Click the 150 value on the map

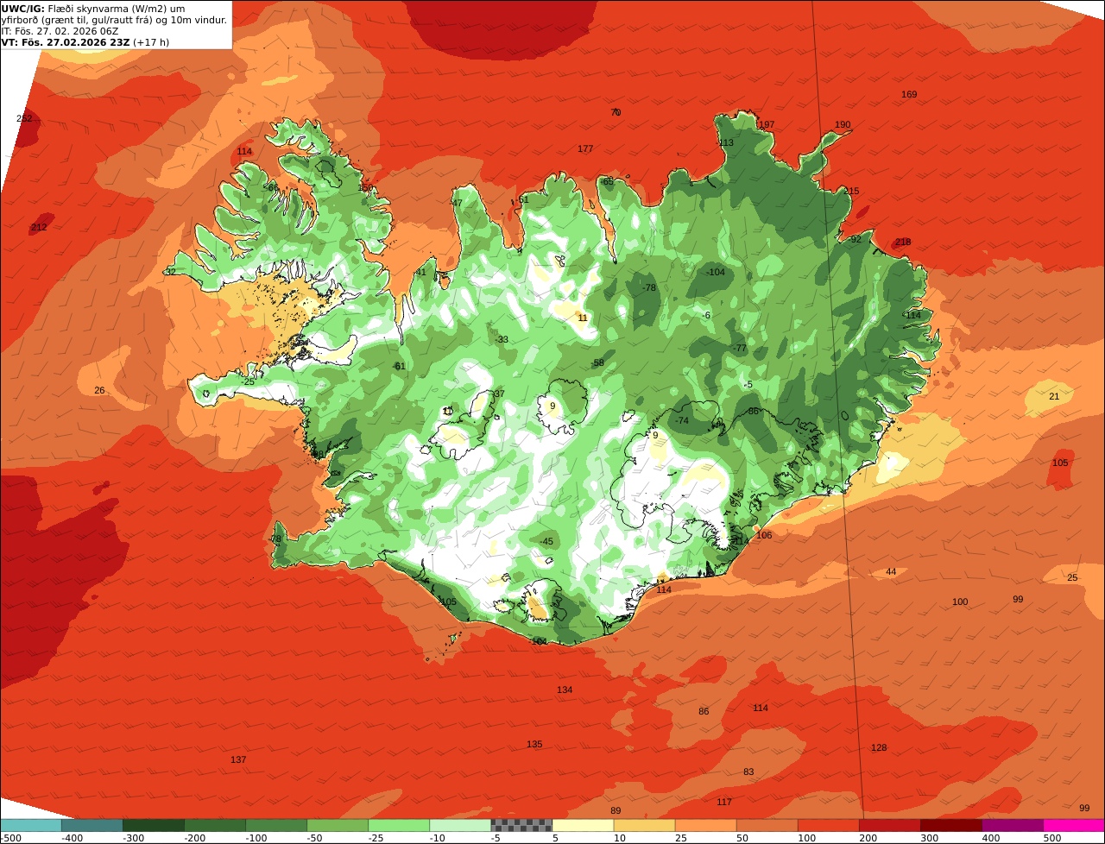tap(366, 187)
